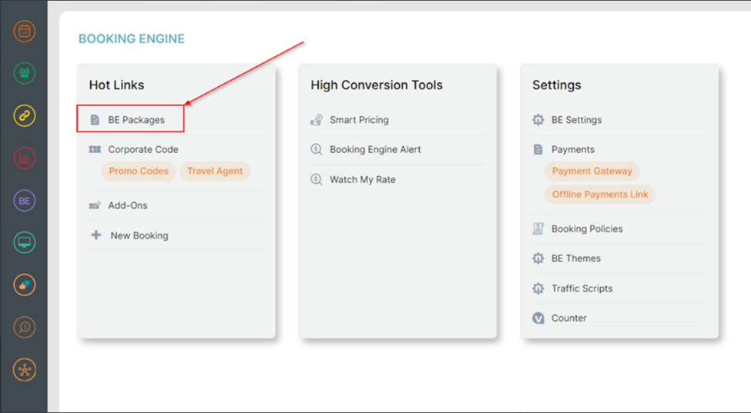Click the Payment Gateway tag

[592, 172]
